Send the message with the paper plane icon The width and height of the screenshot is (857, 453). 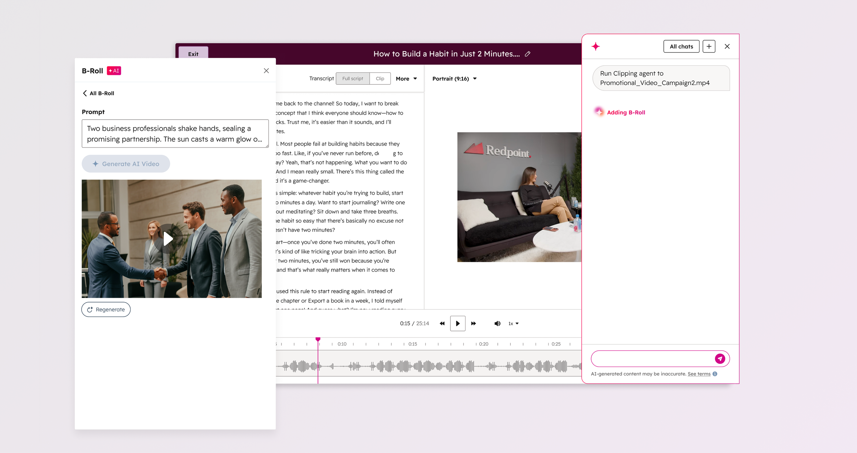click(720, 358)
